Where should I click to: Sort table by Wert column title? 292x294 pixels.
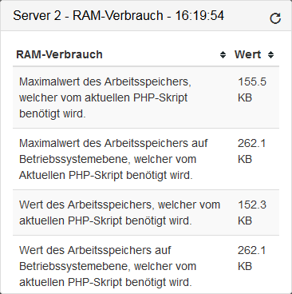coord(247,54)
